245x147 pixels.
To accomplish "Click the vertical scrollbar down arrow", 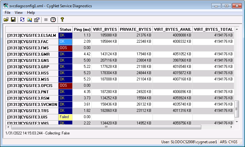I will point(237,122).
